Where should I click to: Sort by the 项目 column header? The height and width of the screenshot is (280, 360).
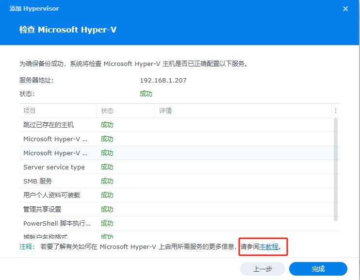coord(57,111)
